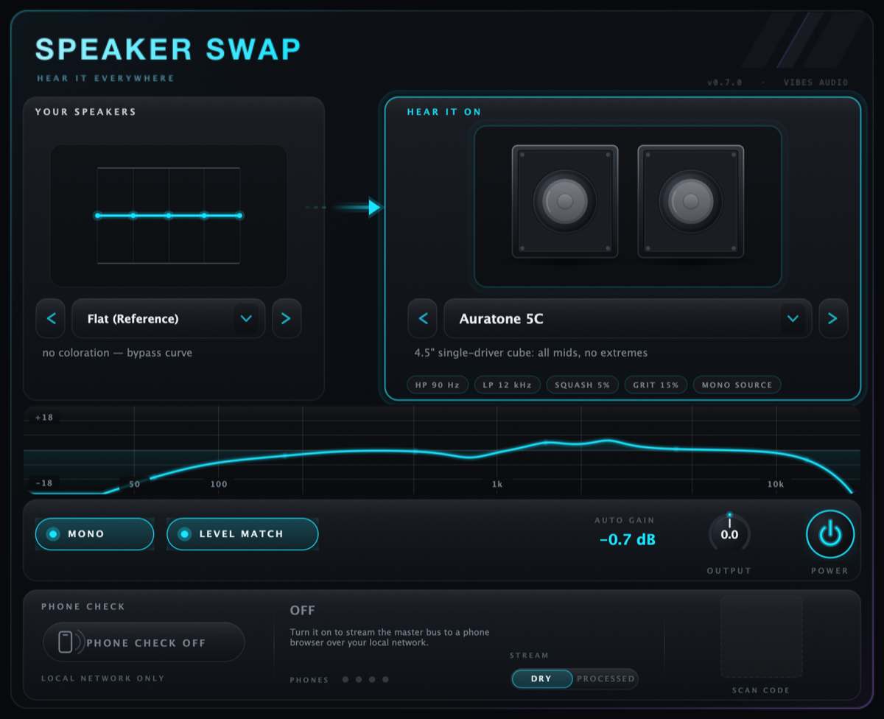Click the LOCAL NETWORK ONLY label
The image size is (884, 719).
103,678
